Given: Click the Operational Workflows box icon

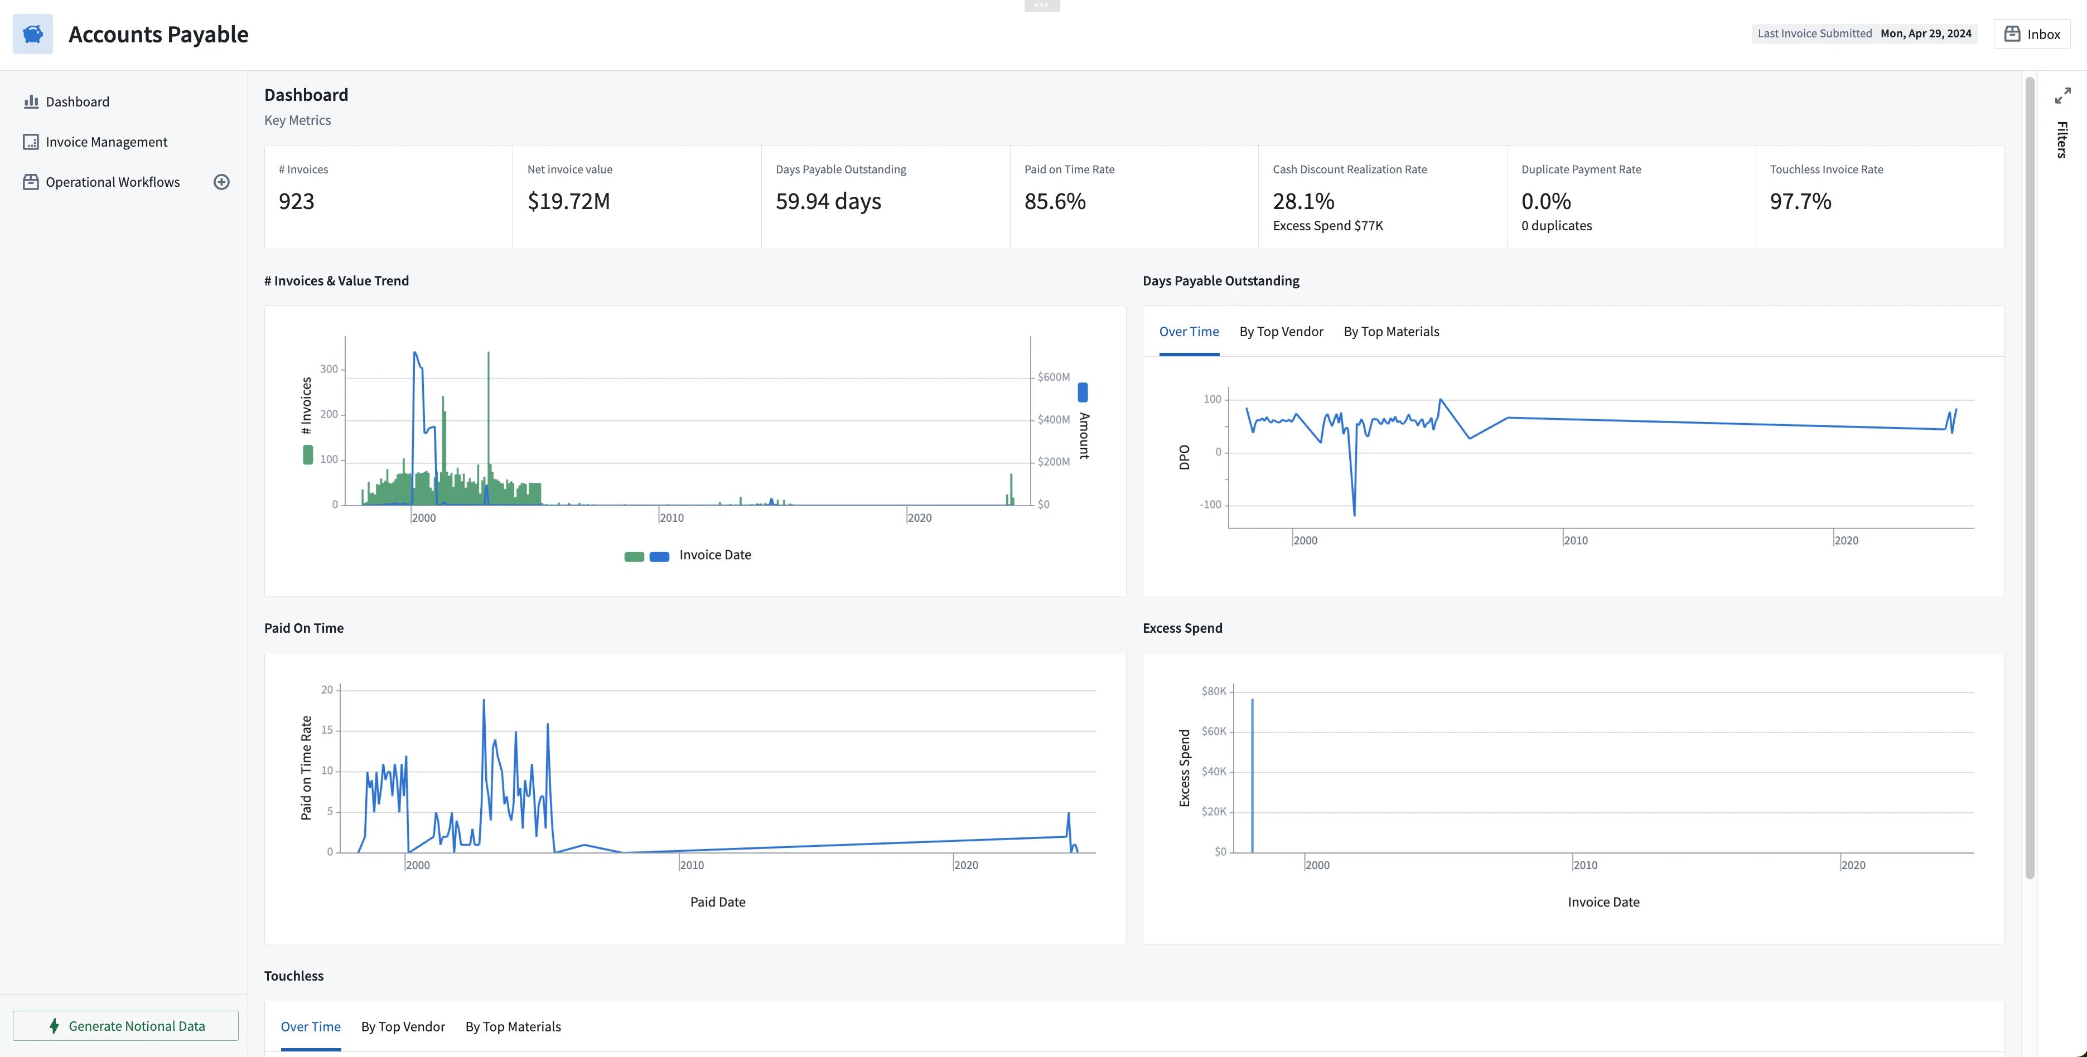Looking at the screenshot, I should point(31,182).
